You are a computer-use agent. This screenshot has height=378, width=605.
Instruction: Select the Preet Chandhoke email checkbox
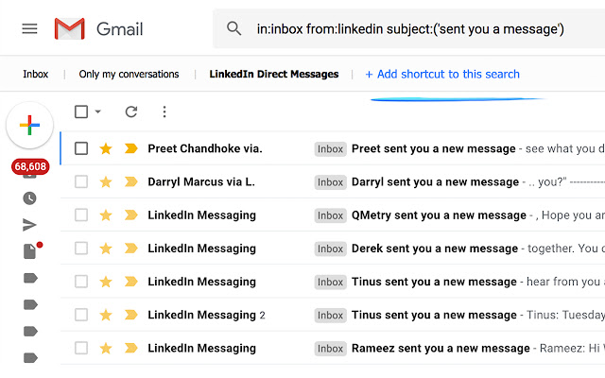pyautogui.click(x=81, y=148)
